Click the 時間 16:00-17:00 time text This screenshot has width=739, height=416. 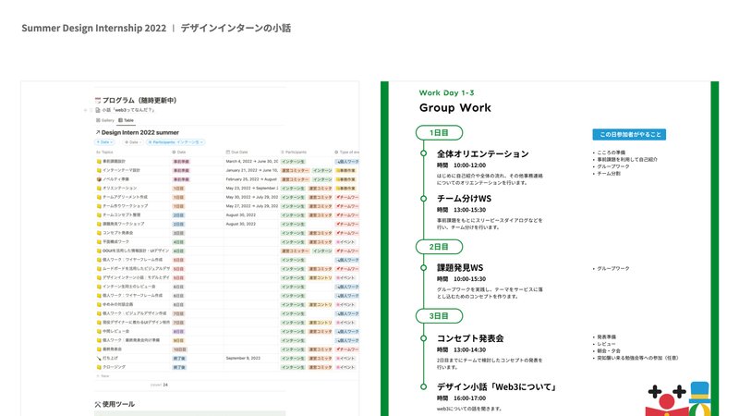click(461, 398)
